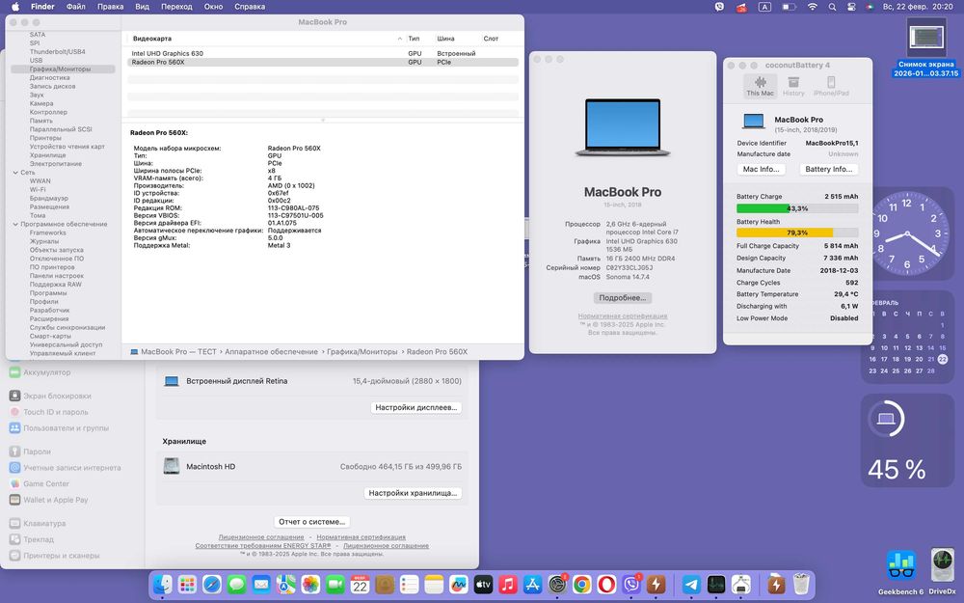The height and width of the screenshot is (603, 964).
Task: Click Настройки хранилища… button
Action: pos(413,493)
